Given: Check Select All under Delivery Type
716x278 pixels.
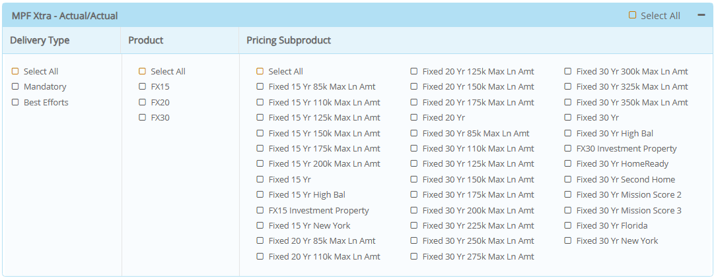Looking at the screenshot, I should tap(16, 72).
